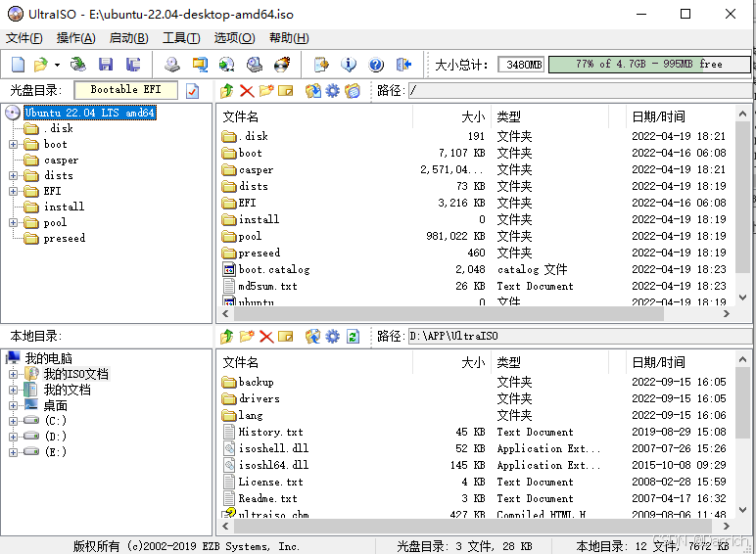Delete selected item in the disc file pane

click(247, 91)
